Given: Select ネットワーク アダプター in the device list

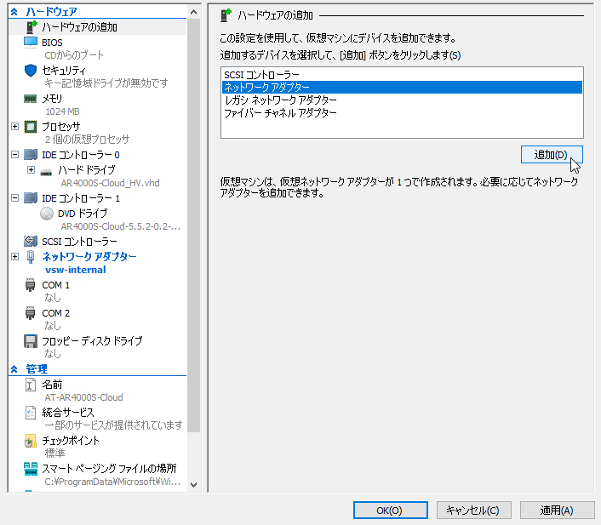Looking at the screenshot, I should click(402, 88).
